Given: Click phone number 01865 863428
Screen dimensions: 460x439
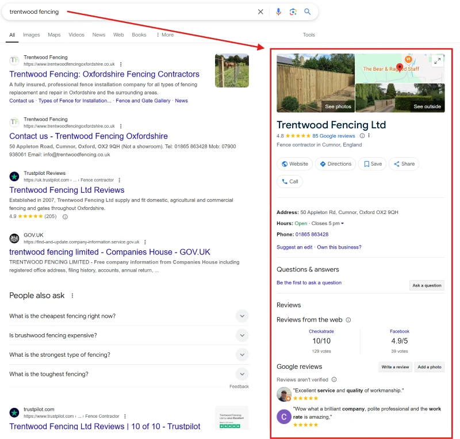Looking at the screenshot, I should pos(312,235).
